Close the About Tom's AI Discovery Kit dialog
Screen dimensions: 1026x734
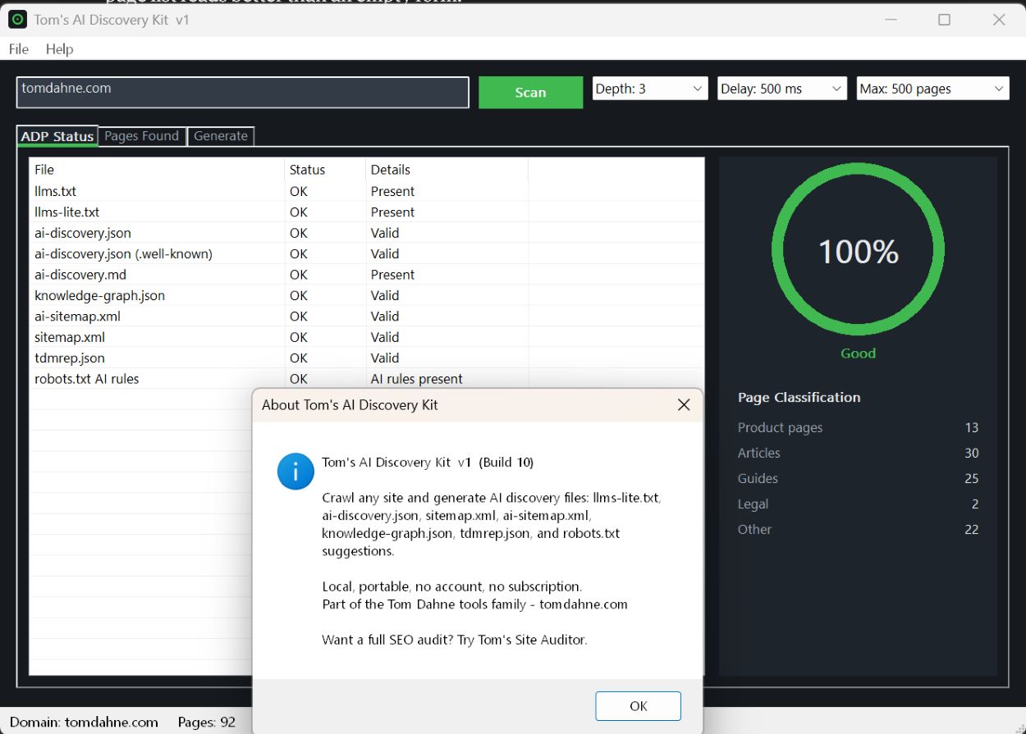pos(683,404)
